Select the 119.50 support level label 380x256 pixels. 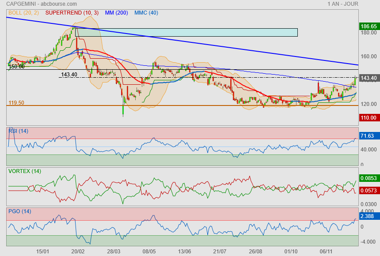(x=16, y=103)
